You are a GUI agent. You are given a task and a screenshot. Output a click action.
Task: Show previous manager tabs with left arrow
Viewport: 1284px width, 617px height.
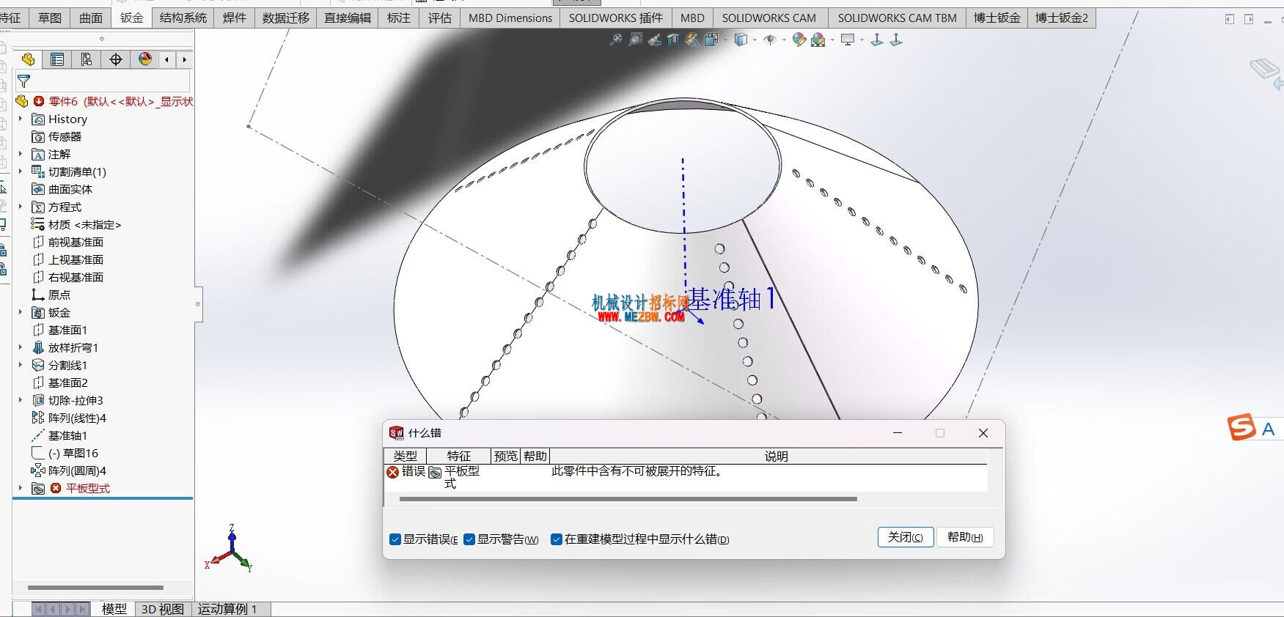(x=167, y=59)
